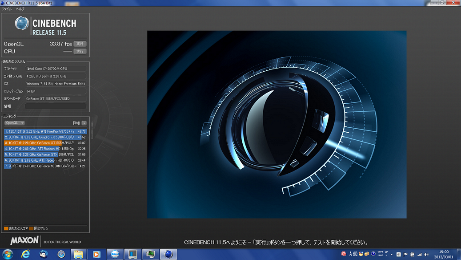Select ranking row 5 GeForce GTX 280M
This screenshot has height=260, width=461.
pyautogui.click(x=45, y=154)
